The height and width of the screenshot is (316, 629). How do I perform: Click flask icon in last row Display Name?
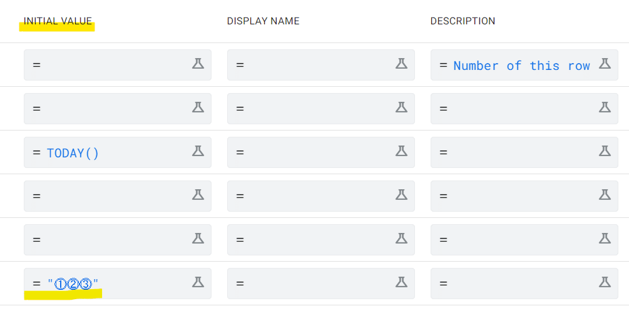401,282
